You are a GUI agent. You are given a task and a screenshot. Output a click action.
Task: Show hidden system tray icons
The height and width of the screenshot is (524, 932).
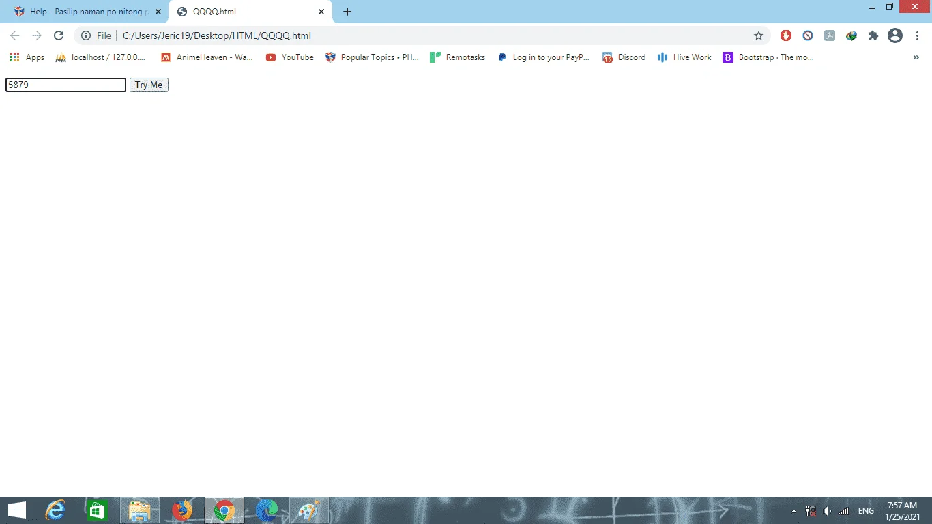[x=793, y=511]
